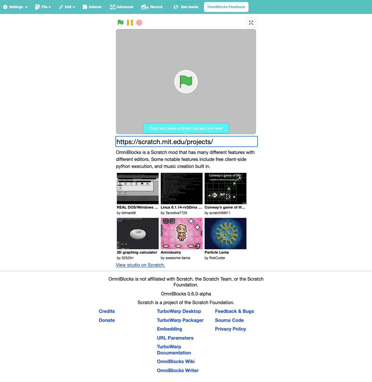Viewport: 372px width, 382px height.
Task: Open 3D graphing calculator thumbnail
Action: (x=138, y=234)
